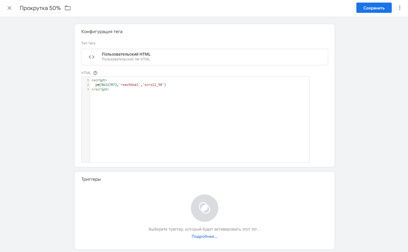This screenshot has height=252, width=408.
Task: Click the HTML help question mark icon
Action: pos(95,73)
